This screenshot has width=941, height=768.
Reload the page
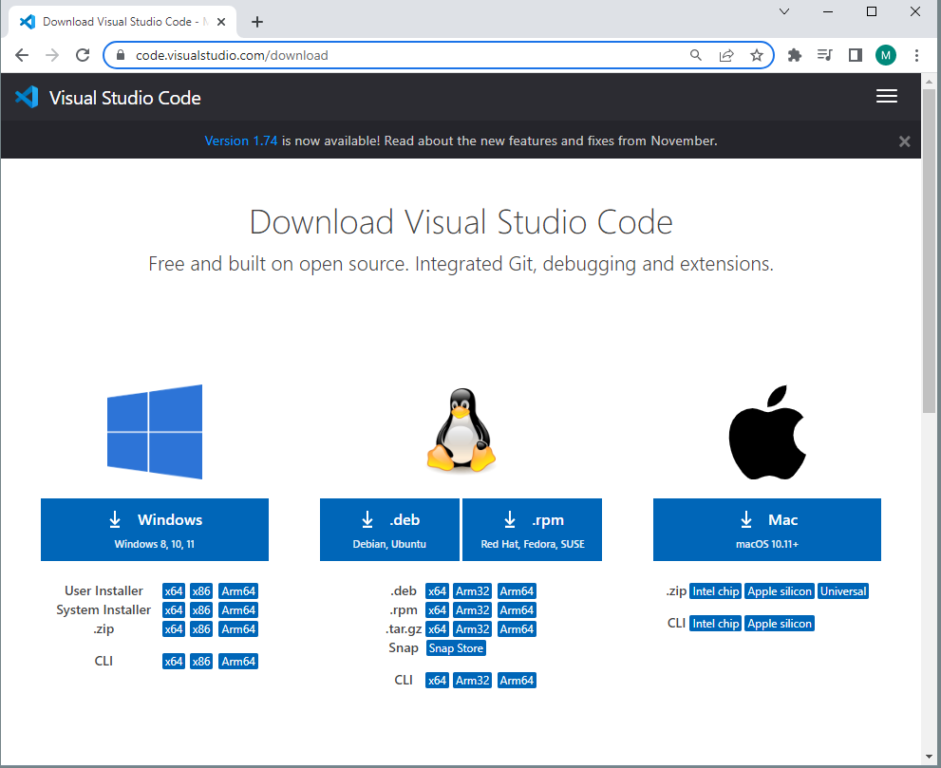[83, 55]
